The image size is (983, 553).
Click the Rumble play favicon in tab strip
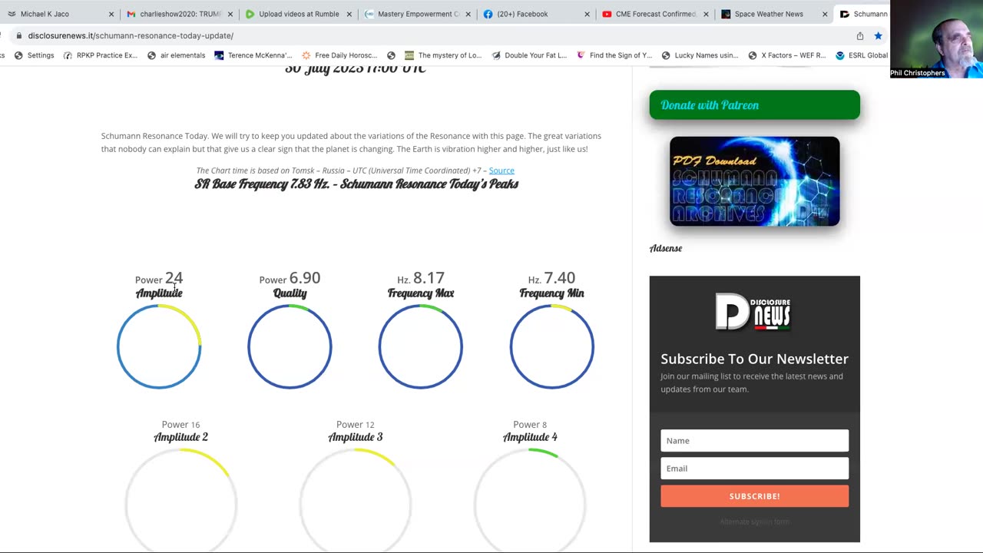coord(250,14)
